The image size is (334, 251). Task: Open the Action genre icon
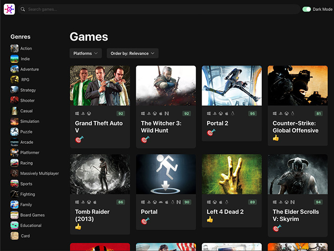[x=14, y=49]
